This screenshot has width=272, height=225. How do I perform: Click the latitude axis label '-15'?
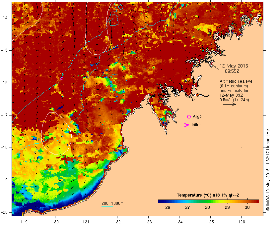(x=4, y=50)
